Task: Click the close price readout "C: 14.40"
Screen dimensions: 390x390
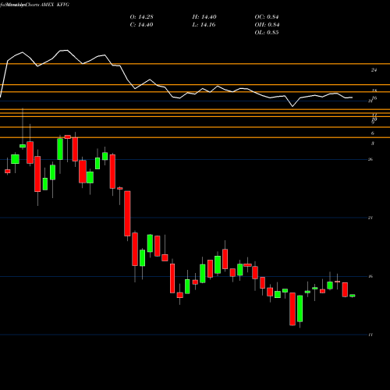Action: [x=141, y=25]
